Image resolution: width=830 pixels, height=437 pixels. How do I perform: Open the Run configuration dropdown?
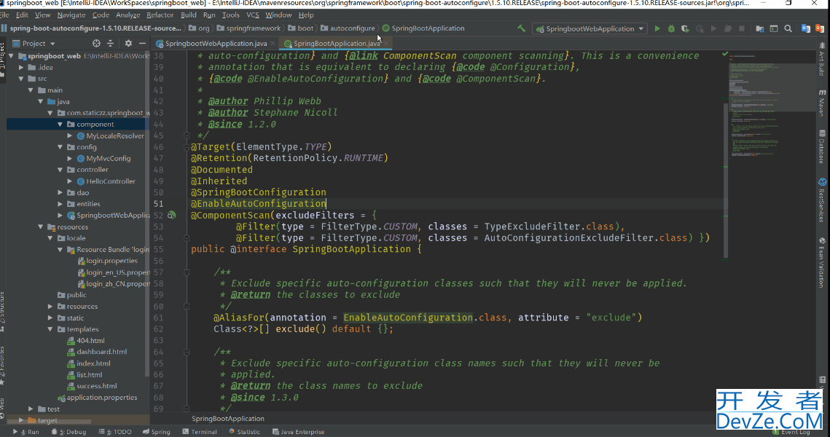(590, 28)
